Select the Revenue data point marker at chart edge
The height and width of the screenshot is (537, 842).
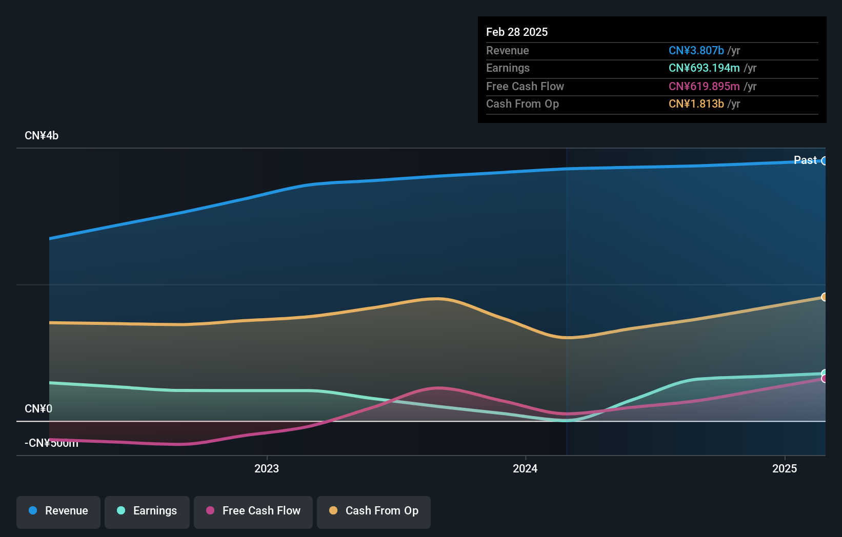pos(825,161)
